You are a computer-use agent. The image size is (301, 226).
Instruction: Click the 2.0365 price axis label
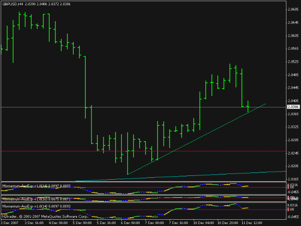coord(293,114)
